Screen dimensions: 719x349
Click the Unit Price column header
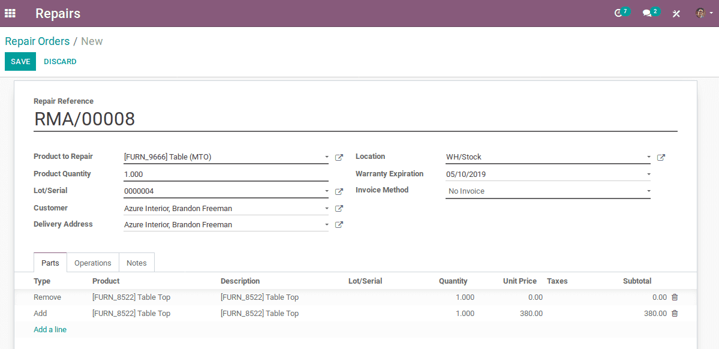coord(519,281)
